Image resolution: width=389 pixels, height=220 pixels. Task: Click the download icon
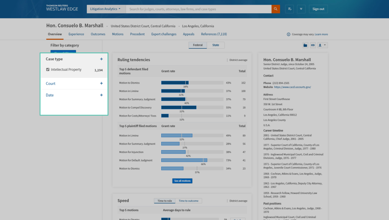click(x=320, y=45)
